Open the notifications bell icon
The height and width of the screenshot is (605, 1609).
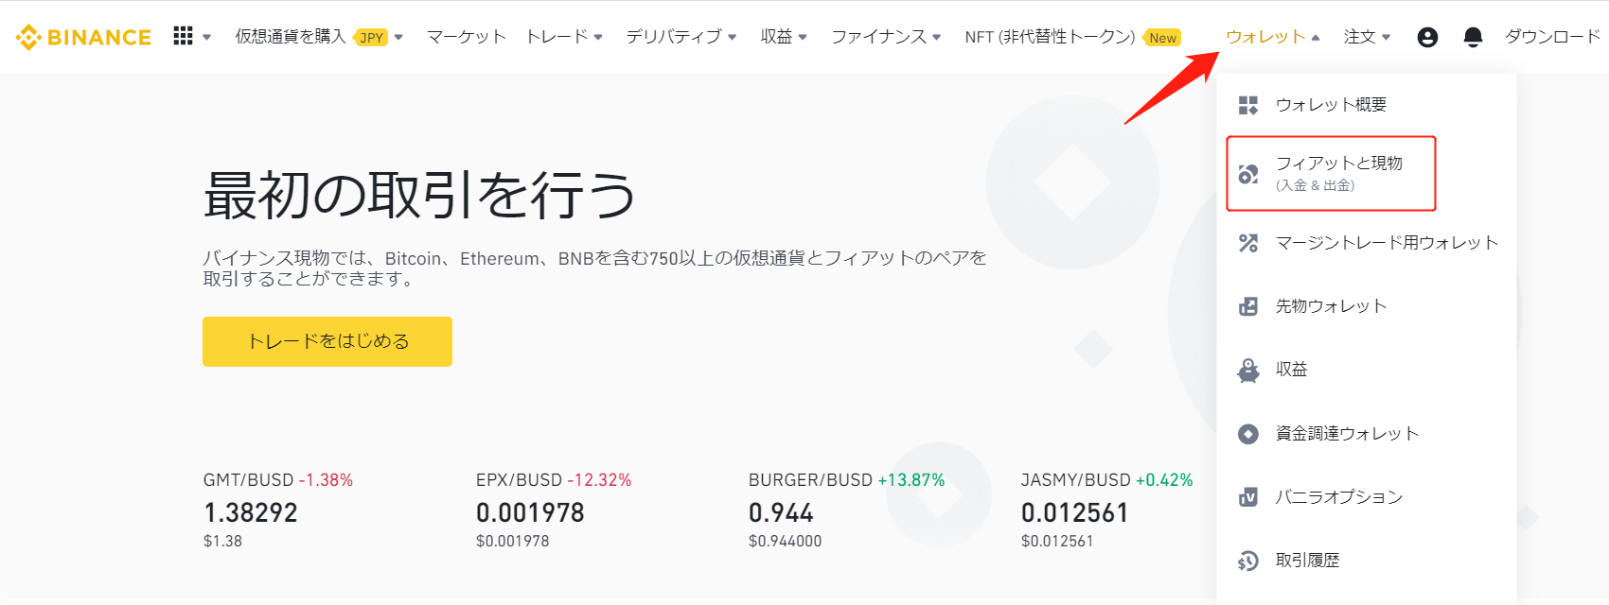[x=1473, y=37]
